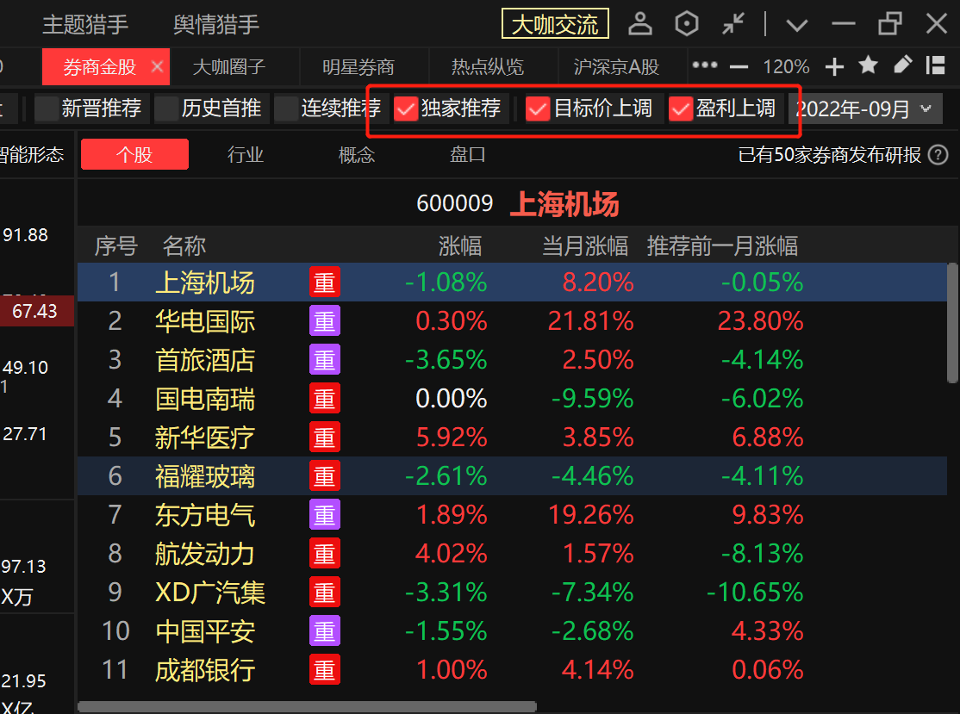Click the red 重 badge for 福耀玻璃
This screenshot has height=714, width=960.
click(325, 476)
